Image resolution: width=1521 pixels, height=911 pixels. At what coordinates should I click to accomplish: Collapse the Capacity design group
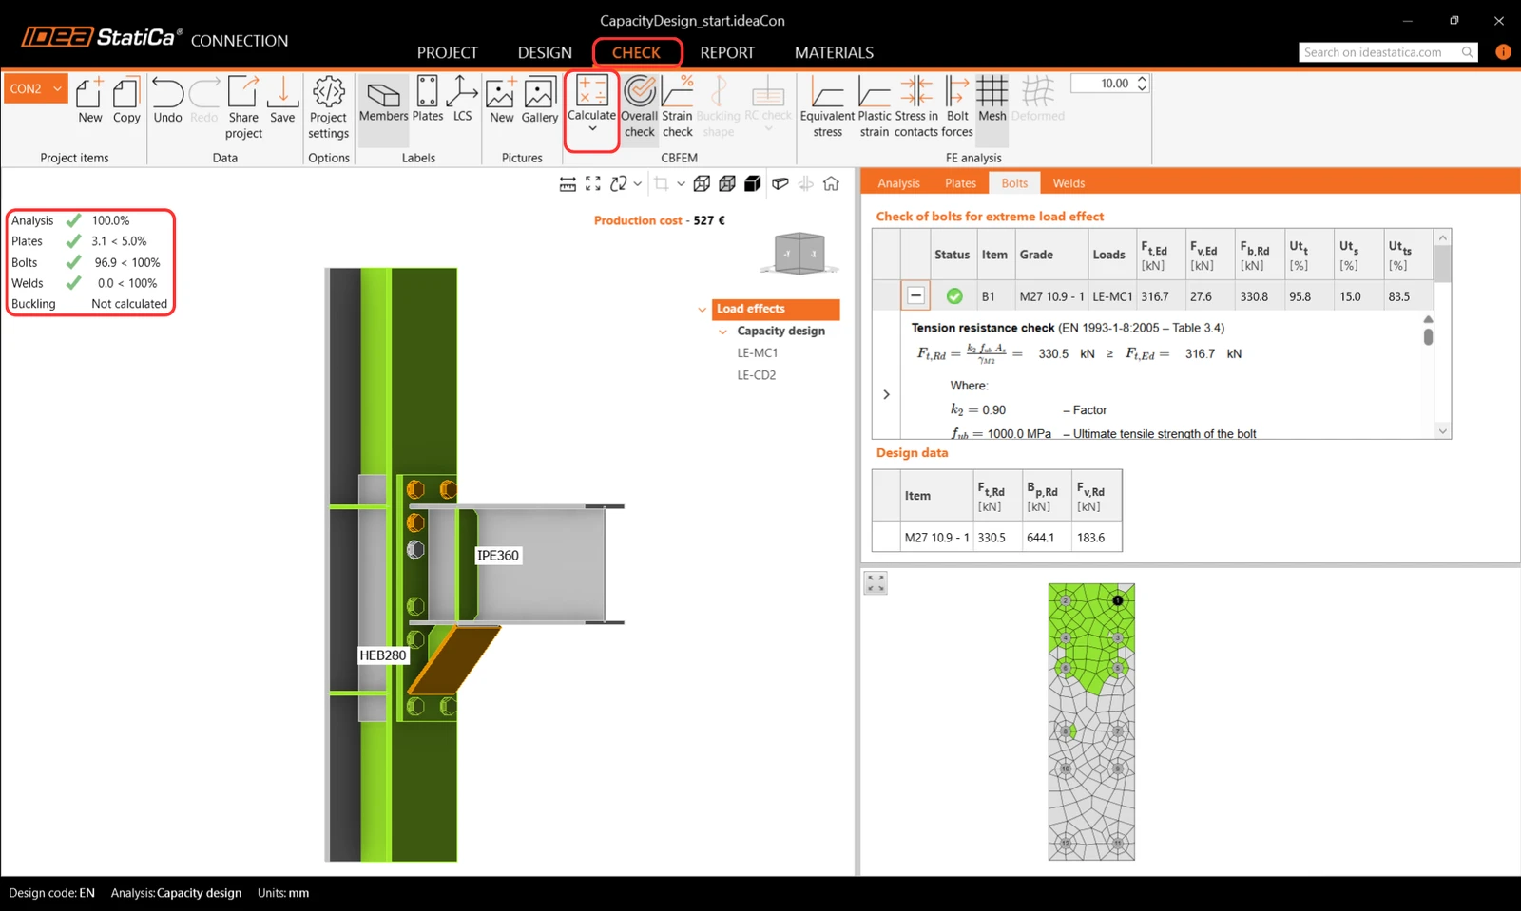pos(723,332)
